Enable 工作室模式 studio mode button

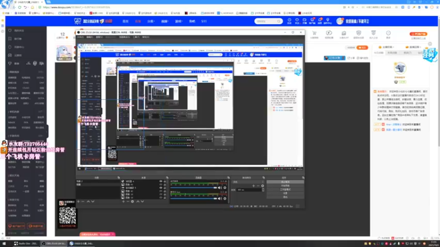click(x=285, y=189)
